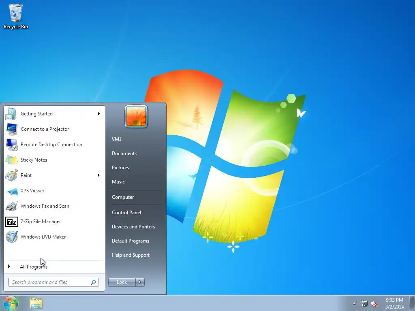Click Search programs and files box
Screen dimensions: 415x311
click(x=53, y=282)
